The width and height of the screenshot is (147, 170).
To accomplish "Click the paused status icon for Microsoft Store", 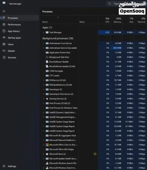I will (95, 154).
